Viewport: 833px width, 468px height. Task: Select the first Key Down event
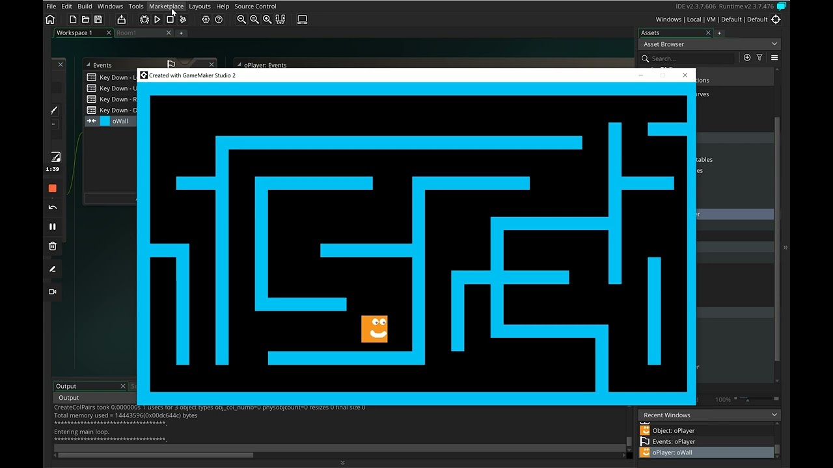(x=111, y=77)
